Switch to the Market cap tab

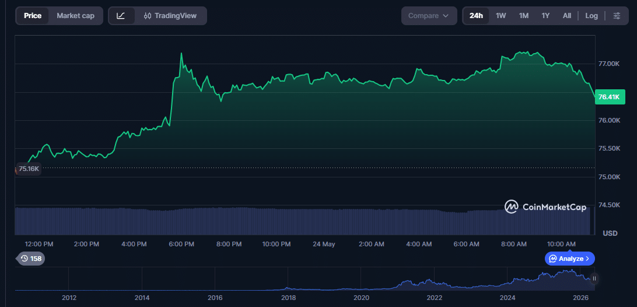(76, 16)
